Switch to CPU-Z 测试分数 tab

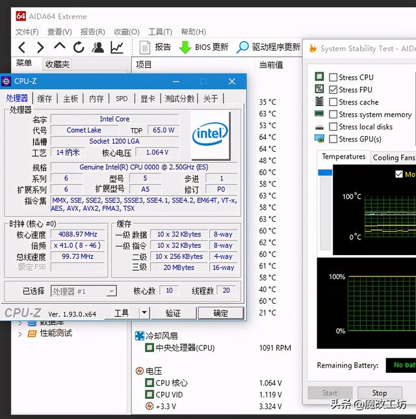tap(179, 99)
